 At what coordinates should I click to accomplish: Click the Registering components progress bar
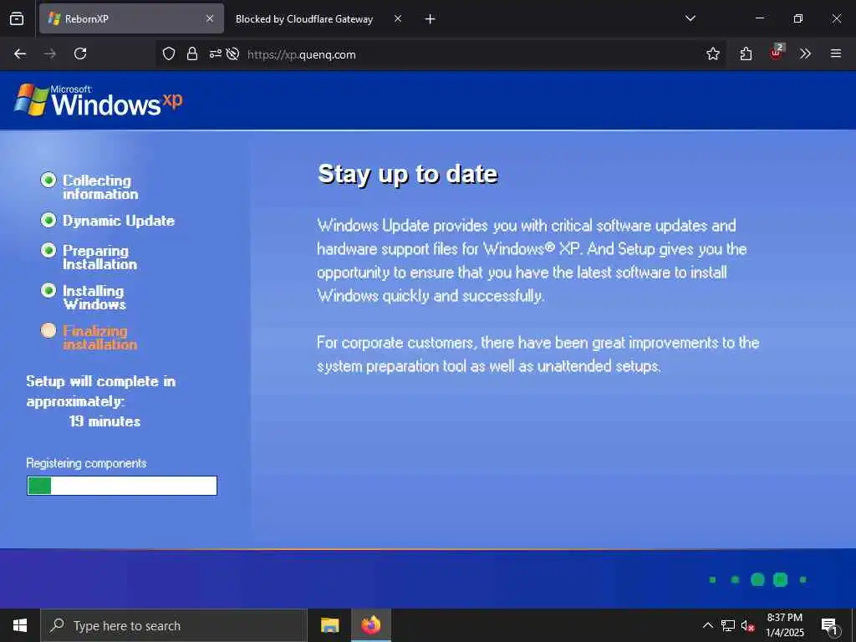coord(122,486)
